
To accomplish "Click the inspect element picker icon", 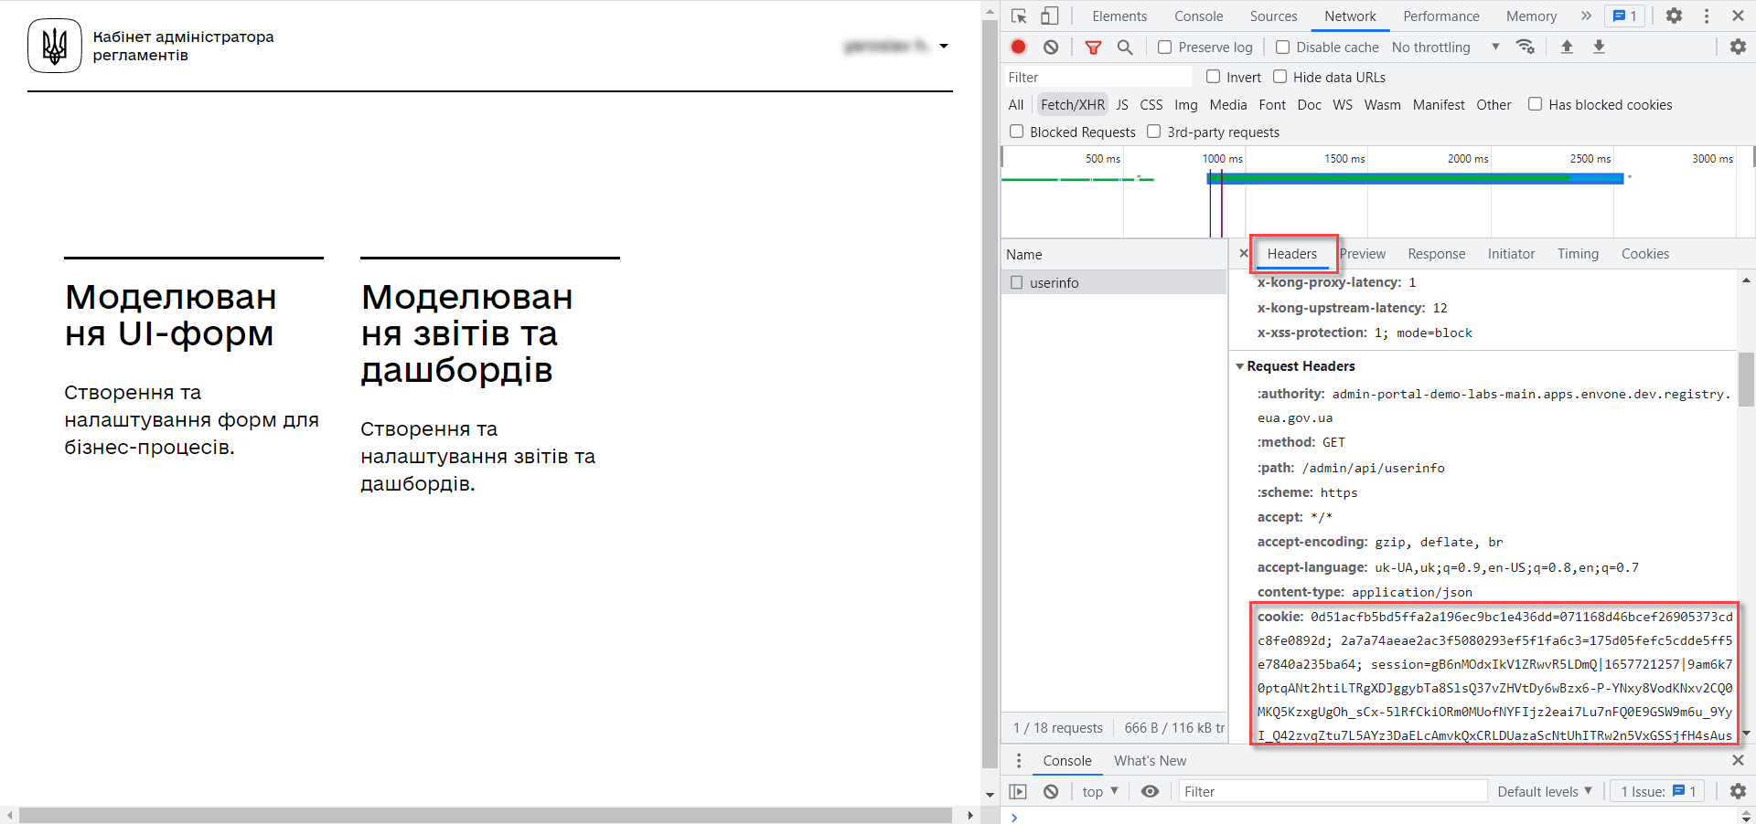I will click(1019, 16).
